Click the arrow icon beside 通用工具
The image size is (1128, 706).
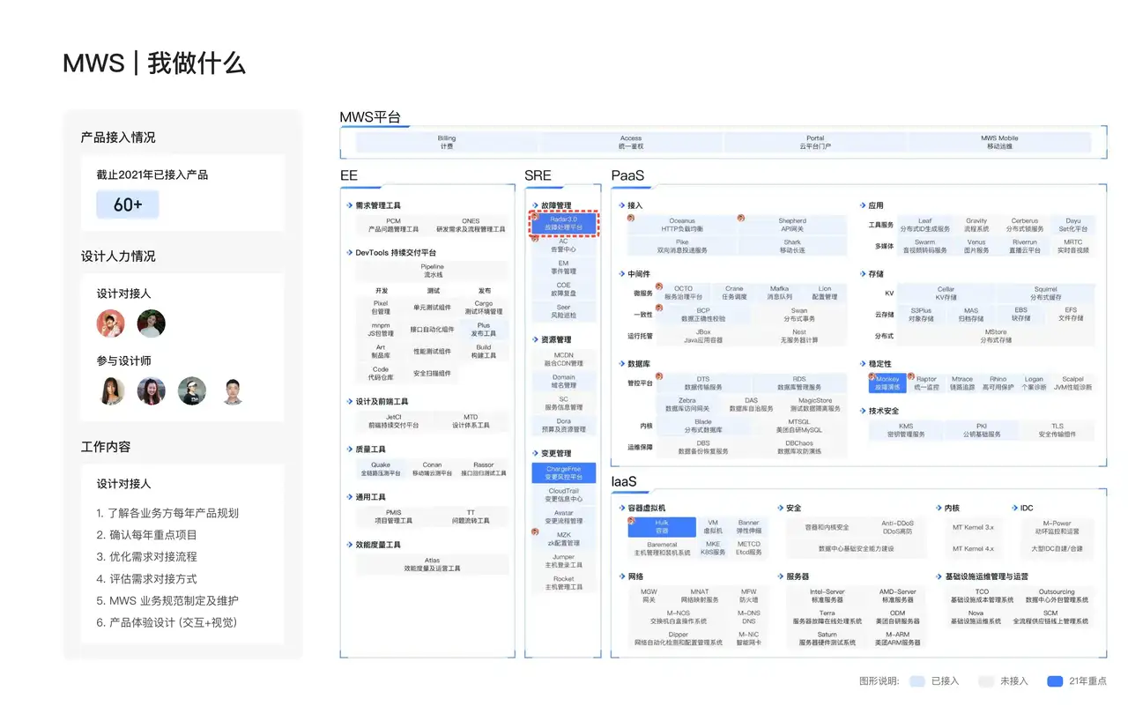[x=349, y=497]
